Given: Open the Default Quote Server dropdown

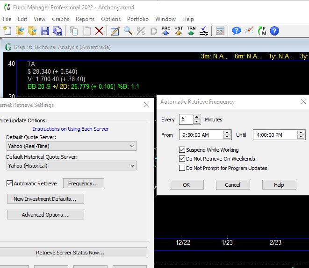Looking at the screenshot, I should [x=72, y=146].
